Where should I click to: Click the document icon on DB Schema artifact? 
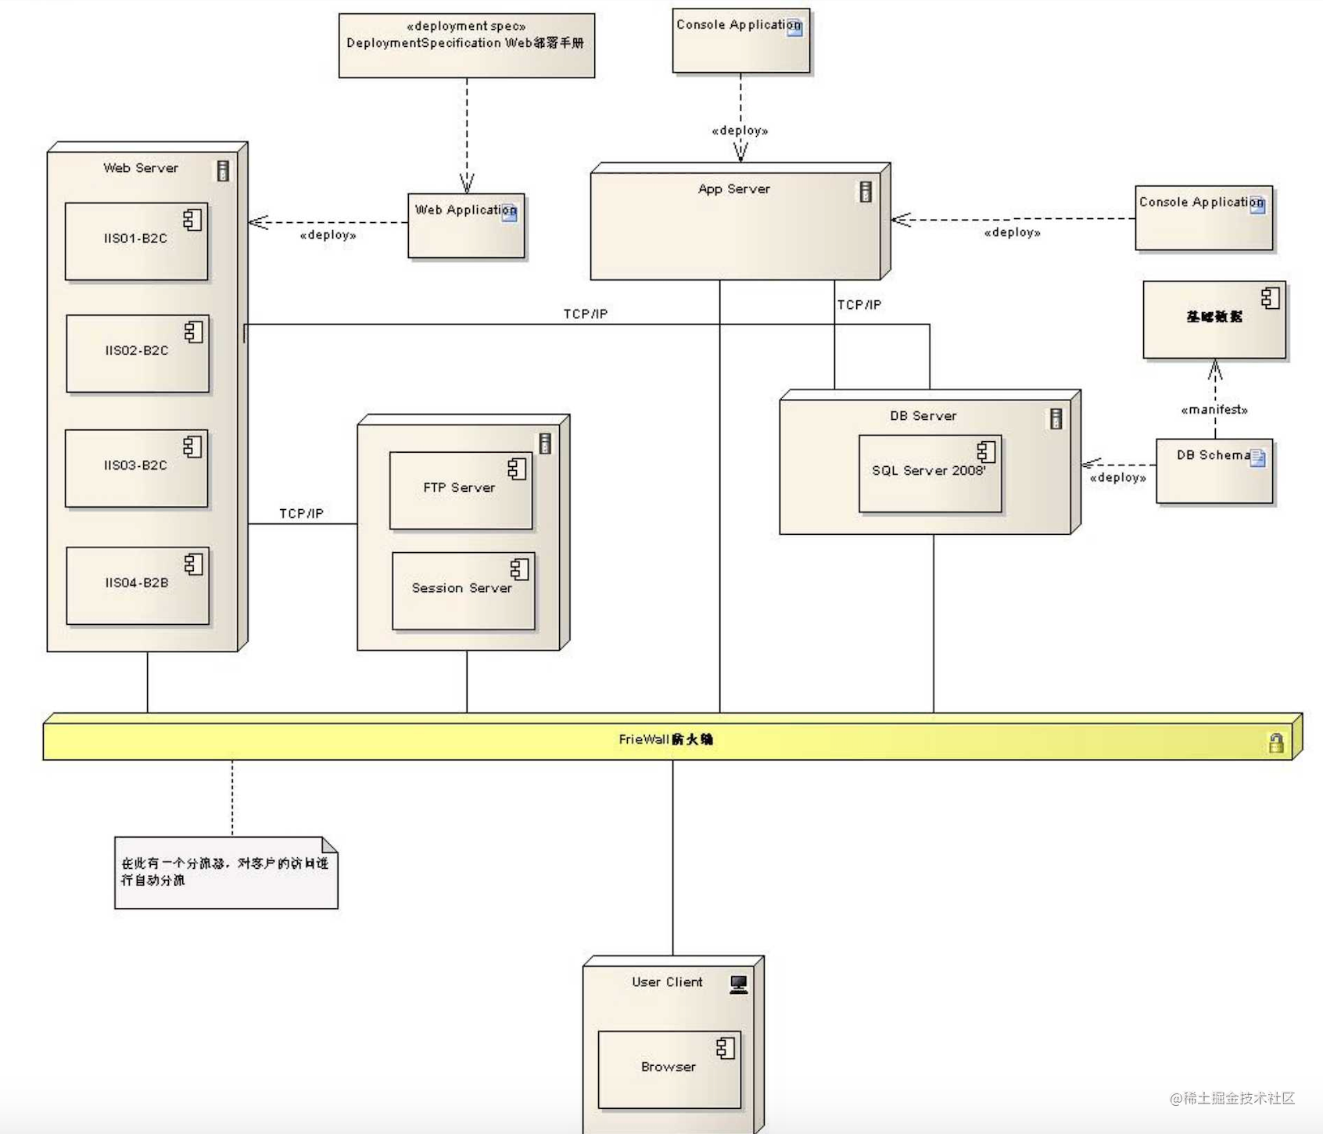[1257, 458]
